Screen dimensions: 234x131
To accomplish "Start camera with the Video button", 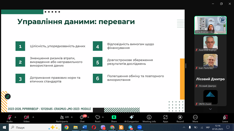I will [x=27, y=119].
